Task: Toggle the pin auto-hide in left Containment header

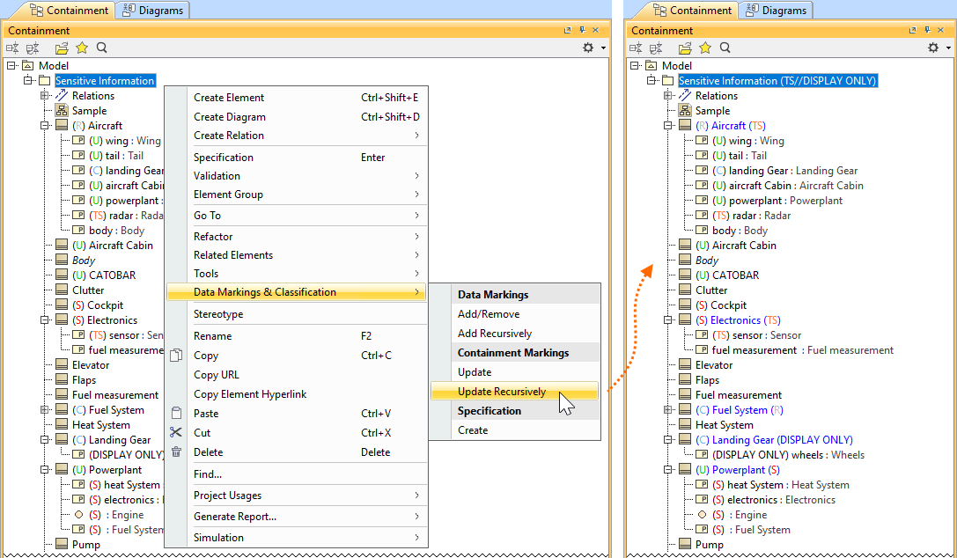Action: click(582, 31)
